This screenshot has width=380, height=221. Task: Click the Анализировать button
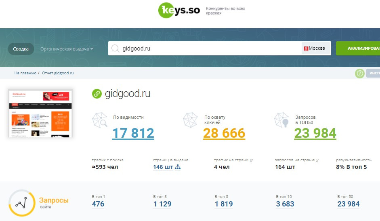click(x=358, y=48)
